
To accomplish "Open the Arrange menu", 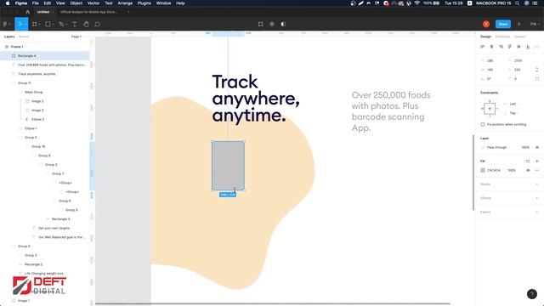I will click(x=125, y=3).
